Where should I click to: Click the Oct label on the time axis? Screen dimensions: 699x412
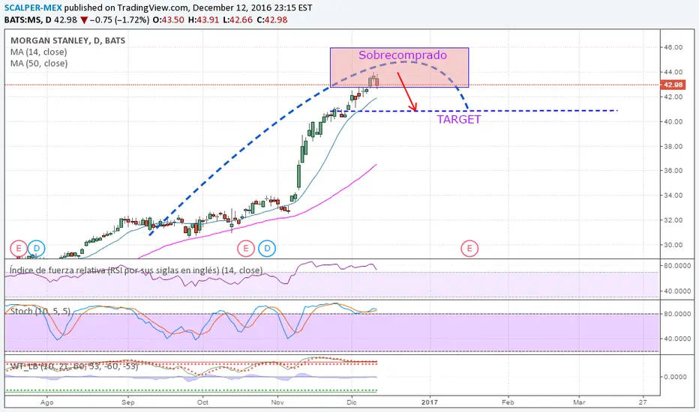(x=202, y=402)
